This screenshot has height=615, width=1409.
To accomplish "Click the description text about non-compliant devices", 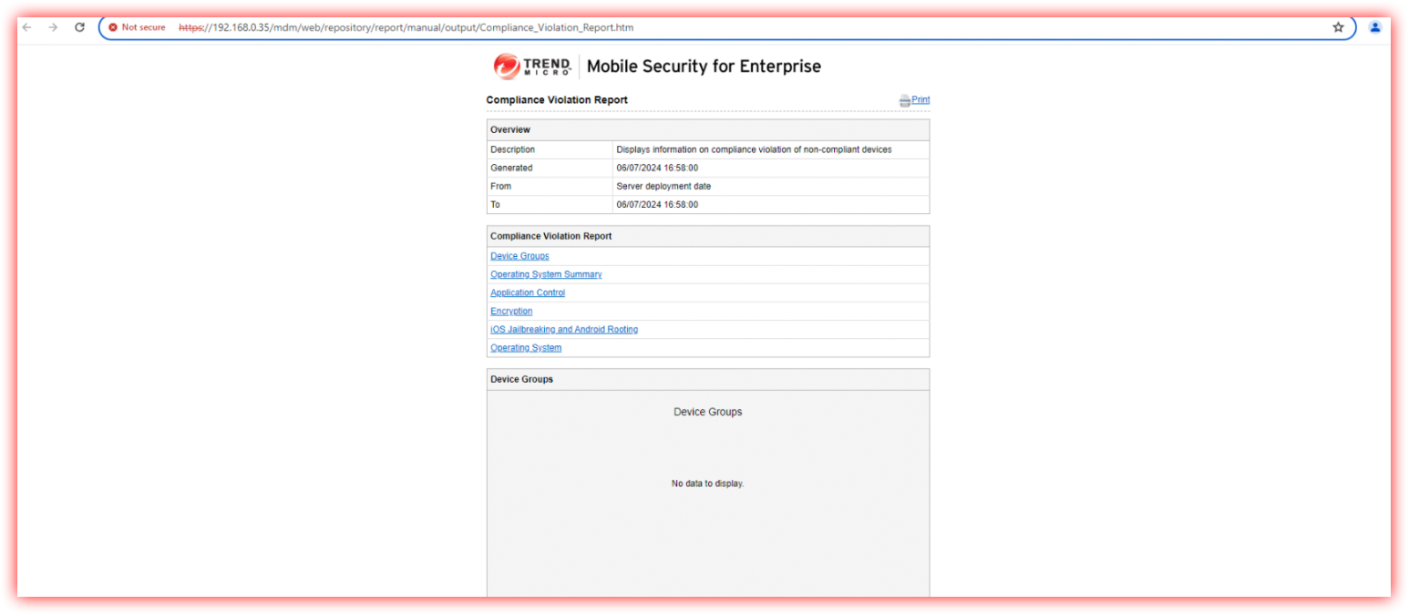I will pos(754,149).
